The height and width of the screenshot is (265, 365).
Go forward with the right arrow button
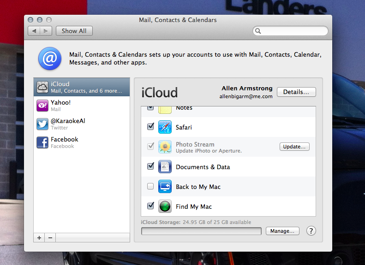[x=46, y=31]
